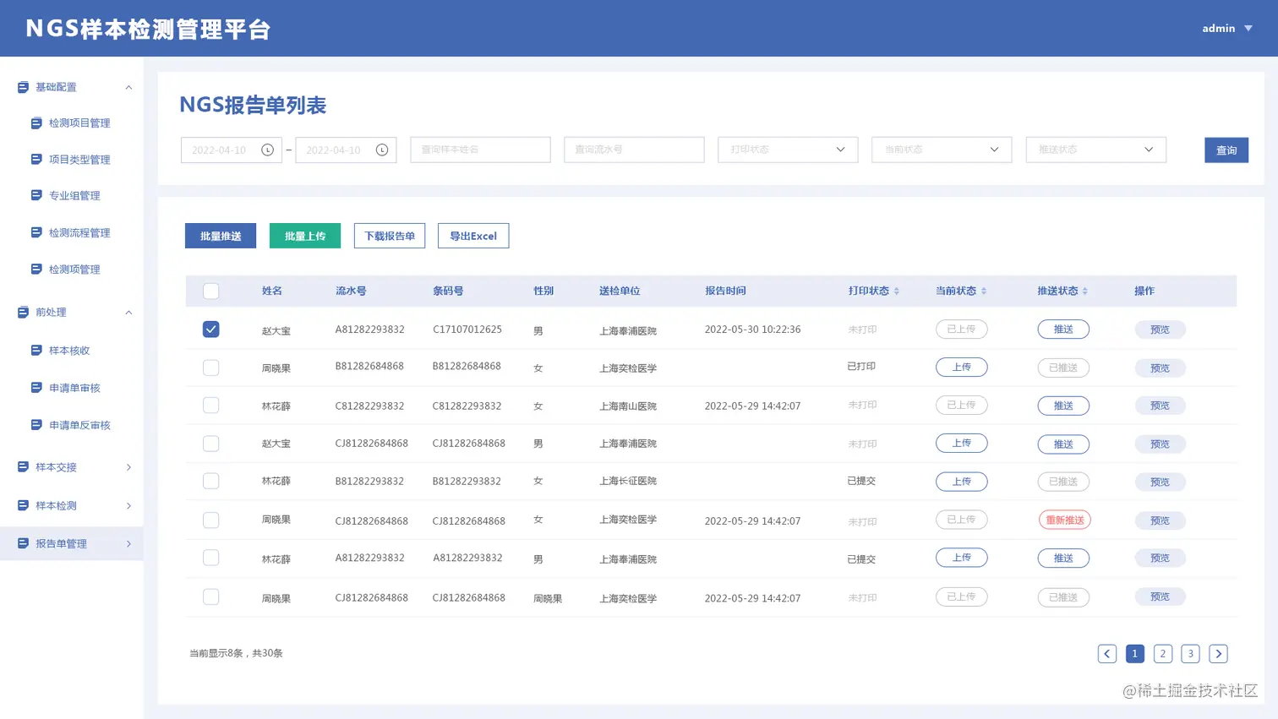Click the 基础配置 sidebar icon
Screen dimensions: 1278x719
pyautogui.click(x=23, y=87)
